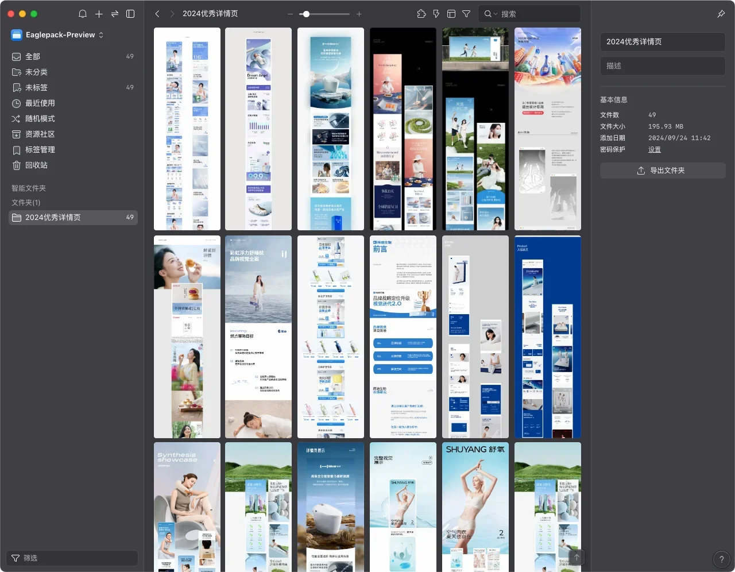
Task: Click the 195.93 MB file size value
Action: click(x=666, y=126)
